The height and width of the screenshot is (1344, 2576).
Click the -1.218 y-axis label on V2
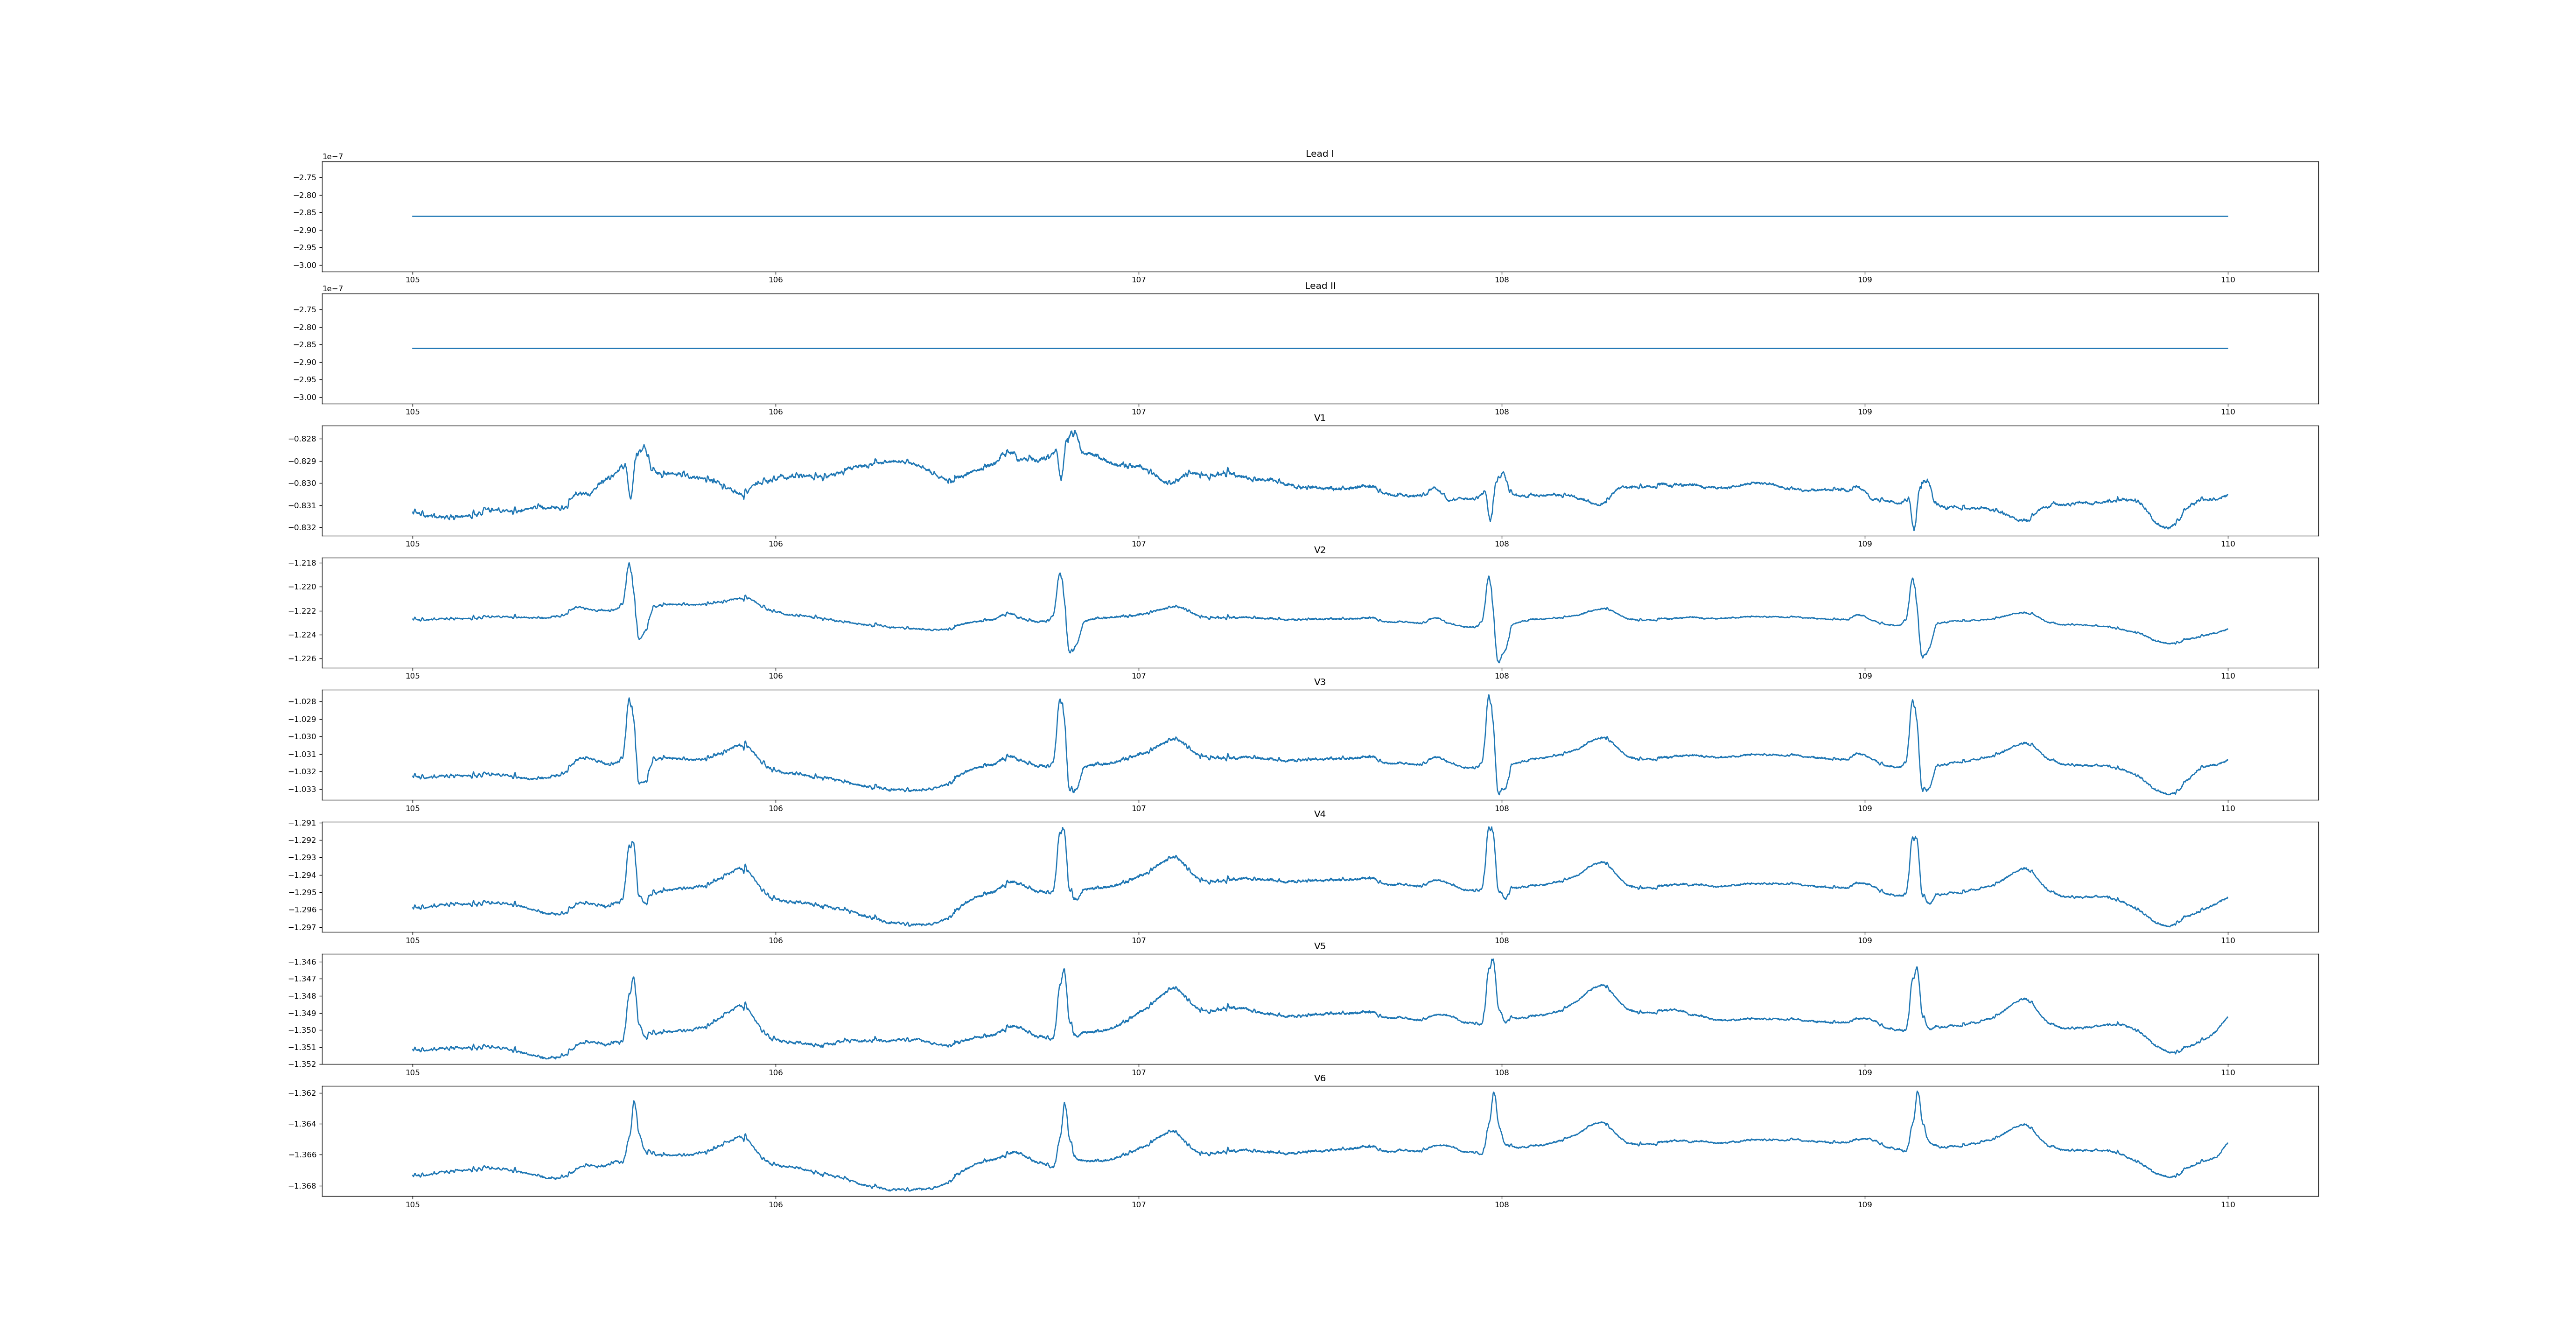[x=303, y=563]
